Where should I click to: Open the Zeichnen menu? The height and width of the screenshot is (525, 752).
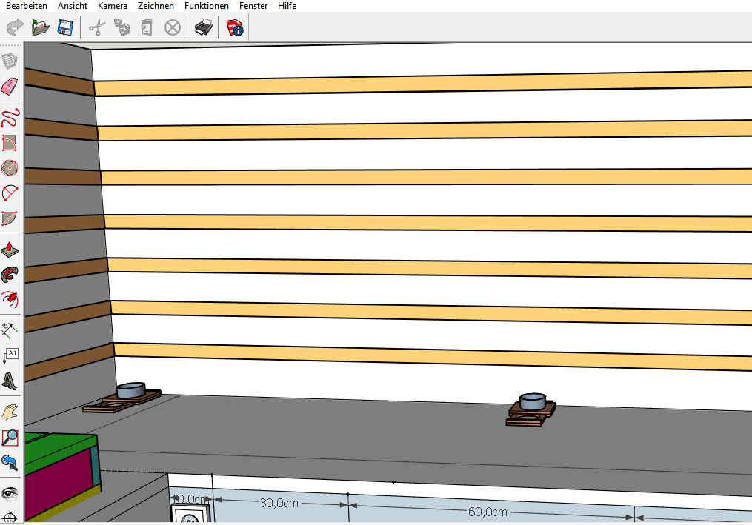pos(156,6)
